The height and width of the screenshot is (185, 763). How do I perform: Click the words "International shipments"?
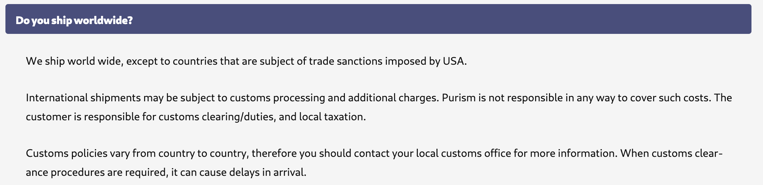tap(83, 98)
